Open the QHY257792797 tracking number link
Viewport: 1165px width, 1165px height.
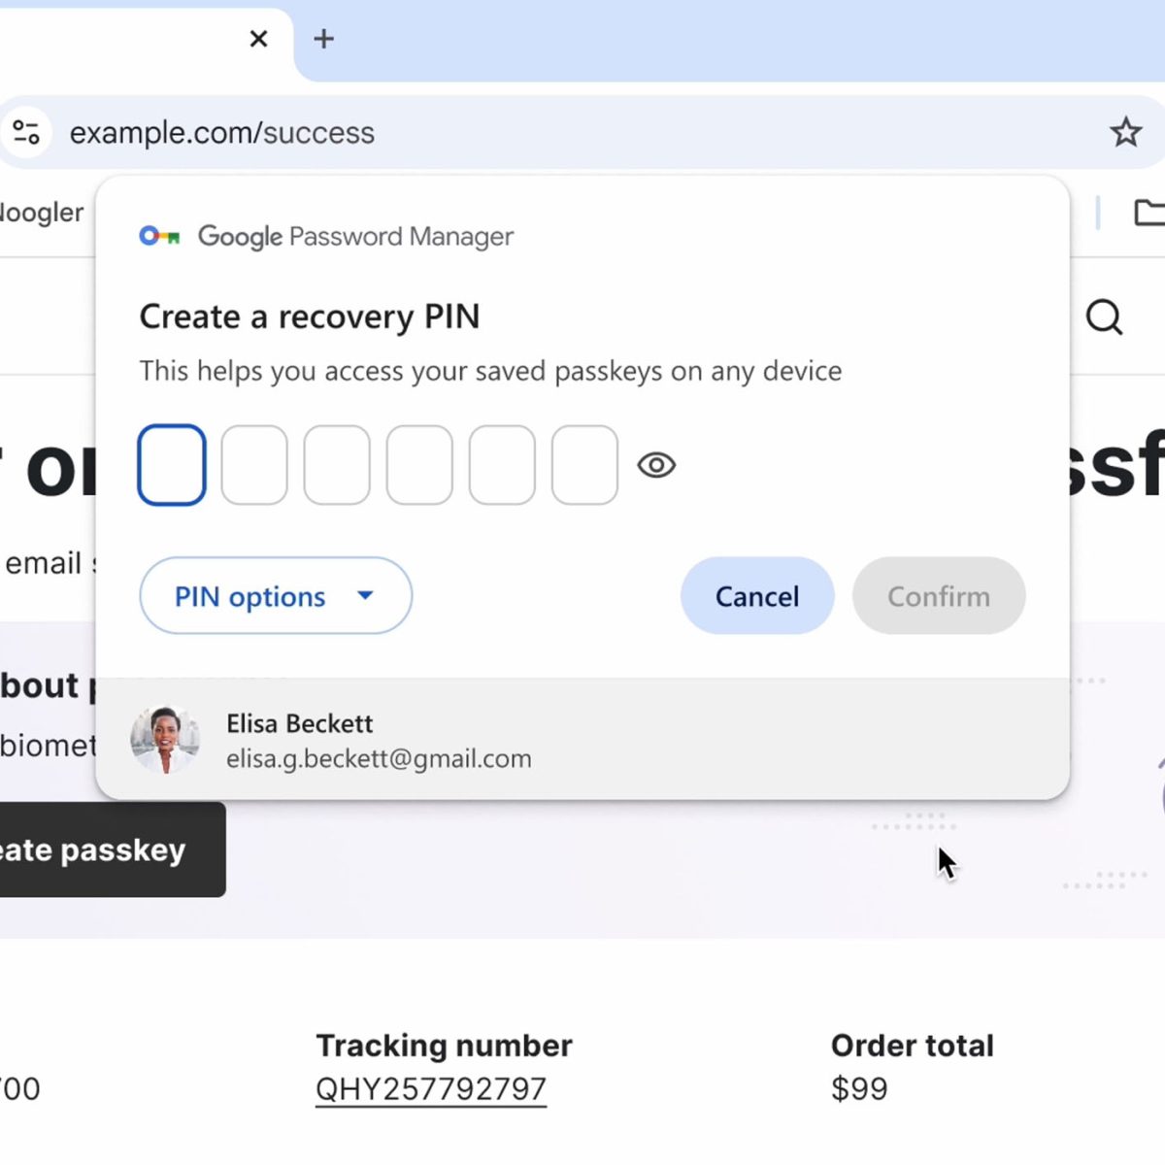431,1089
